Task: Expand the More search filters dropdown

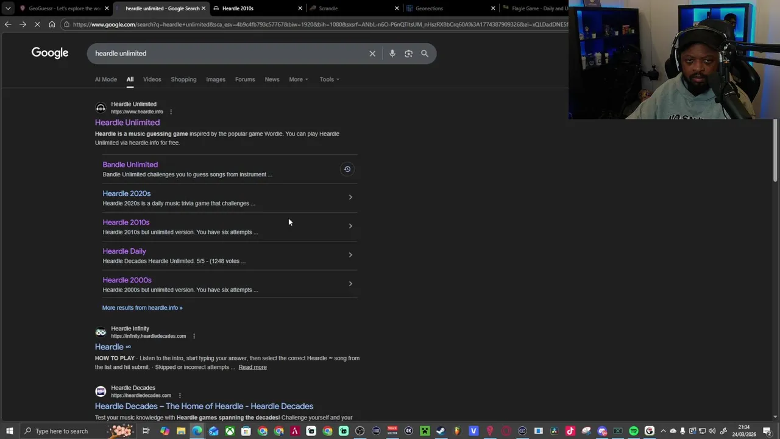Action: [299, 79]
